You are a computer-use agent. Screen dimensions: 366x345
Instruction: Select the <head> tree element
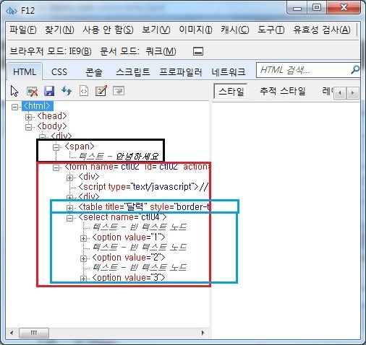pyautogui.click(x=52, y=116)
